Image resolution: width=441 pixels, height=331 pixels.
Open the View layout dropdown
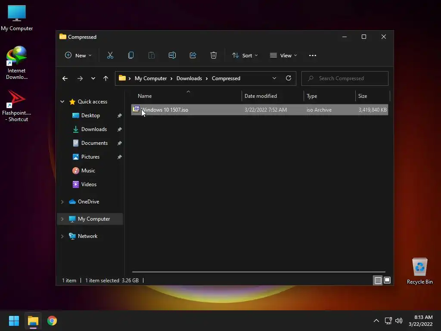[283, 56]
